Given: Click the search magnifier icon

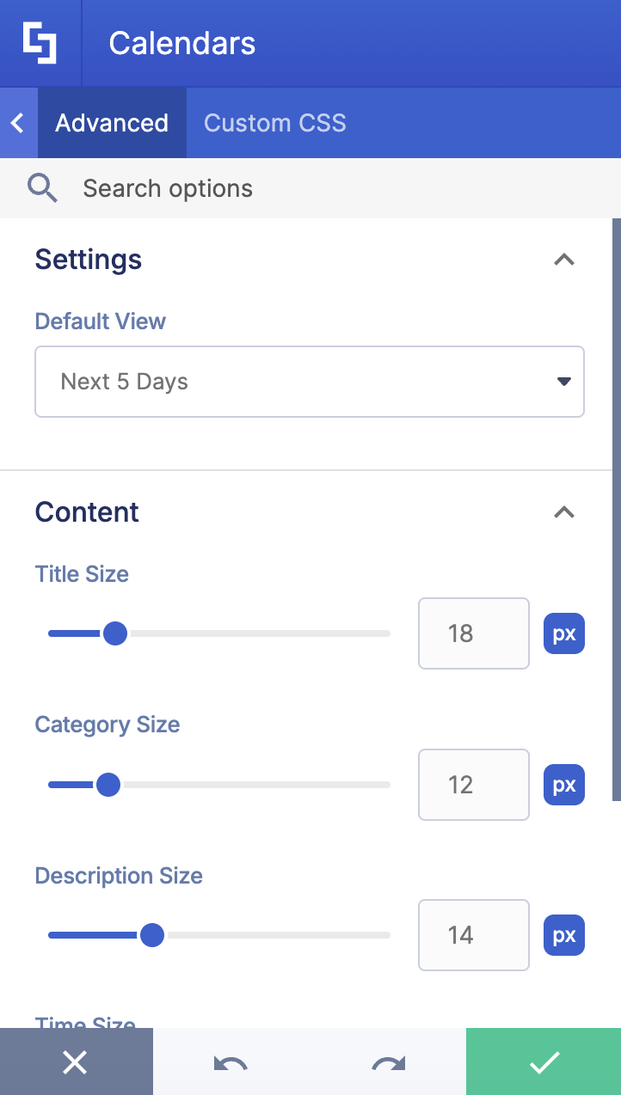Looking at the screenshot, I should click(42, 187).
